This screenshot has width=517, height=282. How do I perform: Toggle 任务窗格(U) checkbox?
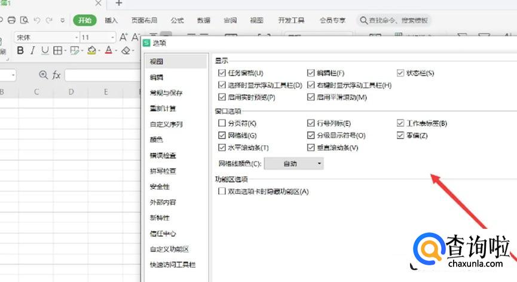pyautogui.click(x=222, y=73)
